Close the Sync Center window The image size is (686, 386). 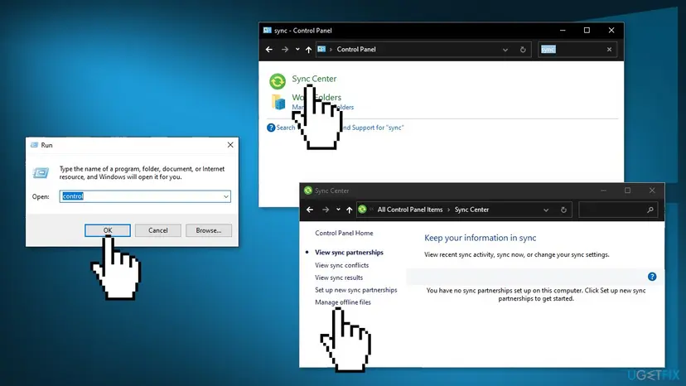652,191
